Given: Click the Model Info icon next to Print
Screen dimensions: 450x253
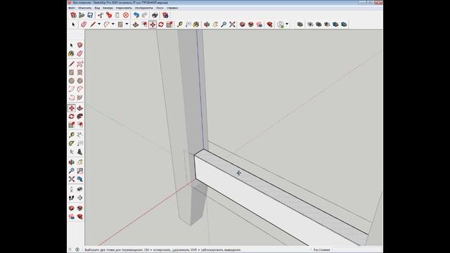Looking at the screenshot, I should coord(165,15).
